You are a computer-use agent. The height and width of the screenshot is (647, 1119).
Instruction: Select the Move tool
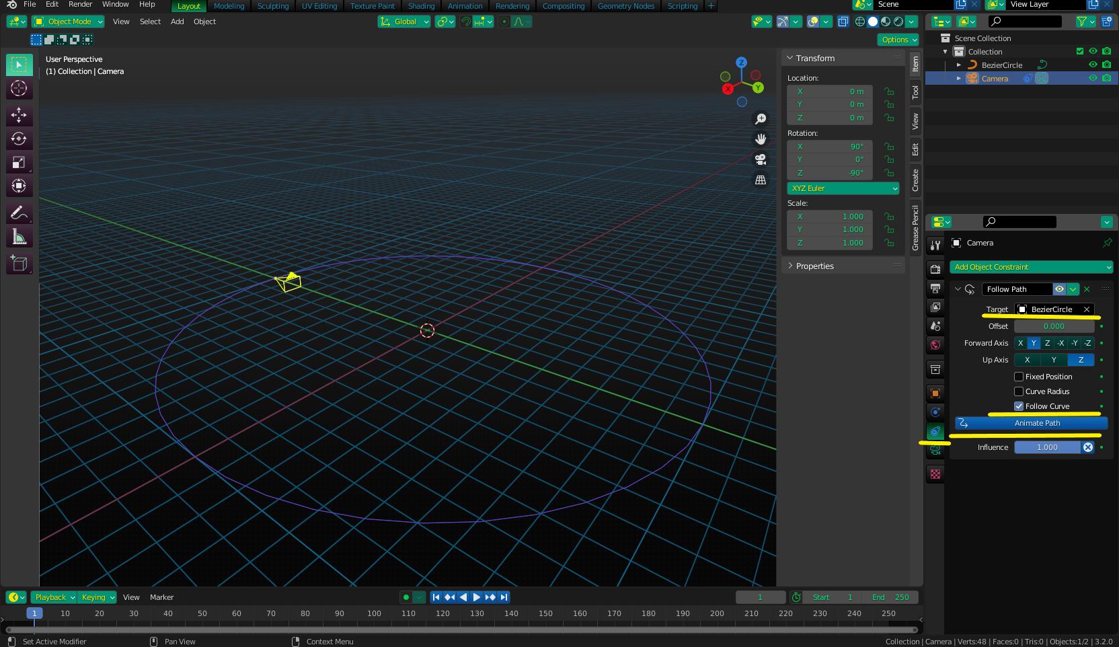[x=19, y=116]
